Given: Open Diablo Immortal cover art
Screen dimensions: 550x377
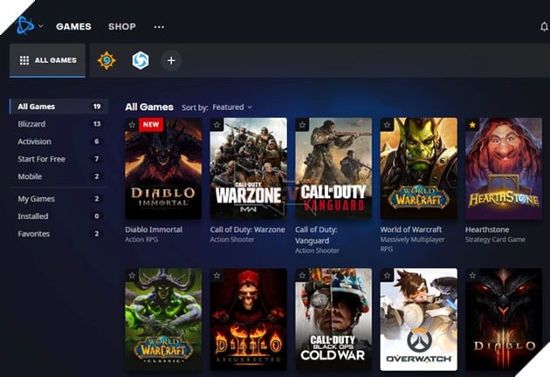Looking at the screenshot, I should click(163, 168).
